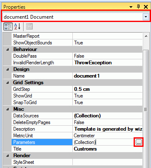Screen dimensions: 151x168
Task: Select the SnapToGrid property
Action: click(42, 102)
